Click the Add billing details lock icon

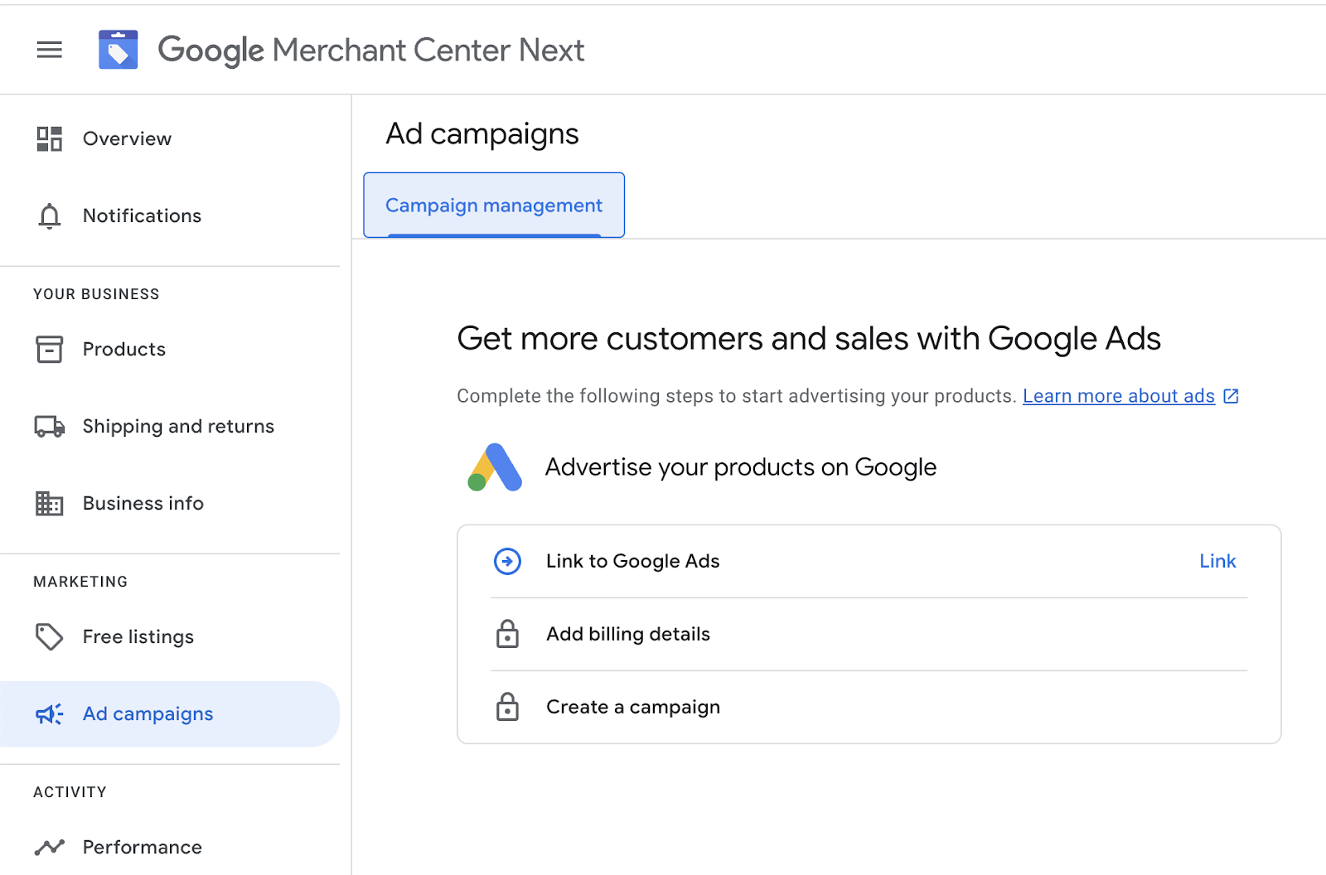507,635
